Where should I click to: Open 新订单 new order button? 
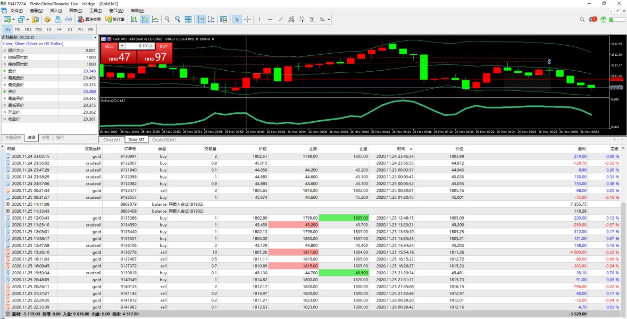coord(115,19)
